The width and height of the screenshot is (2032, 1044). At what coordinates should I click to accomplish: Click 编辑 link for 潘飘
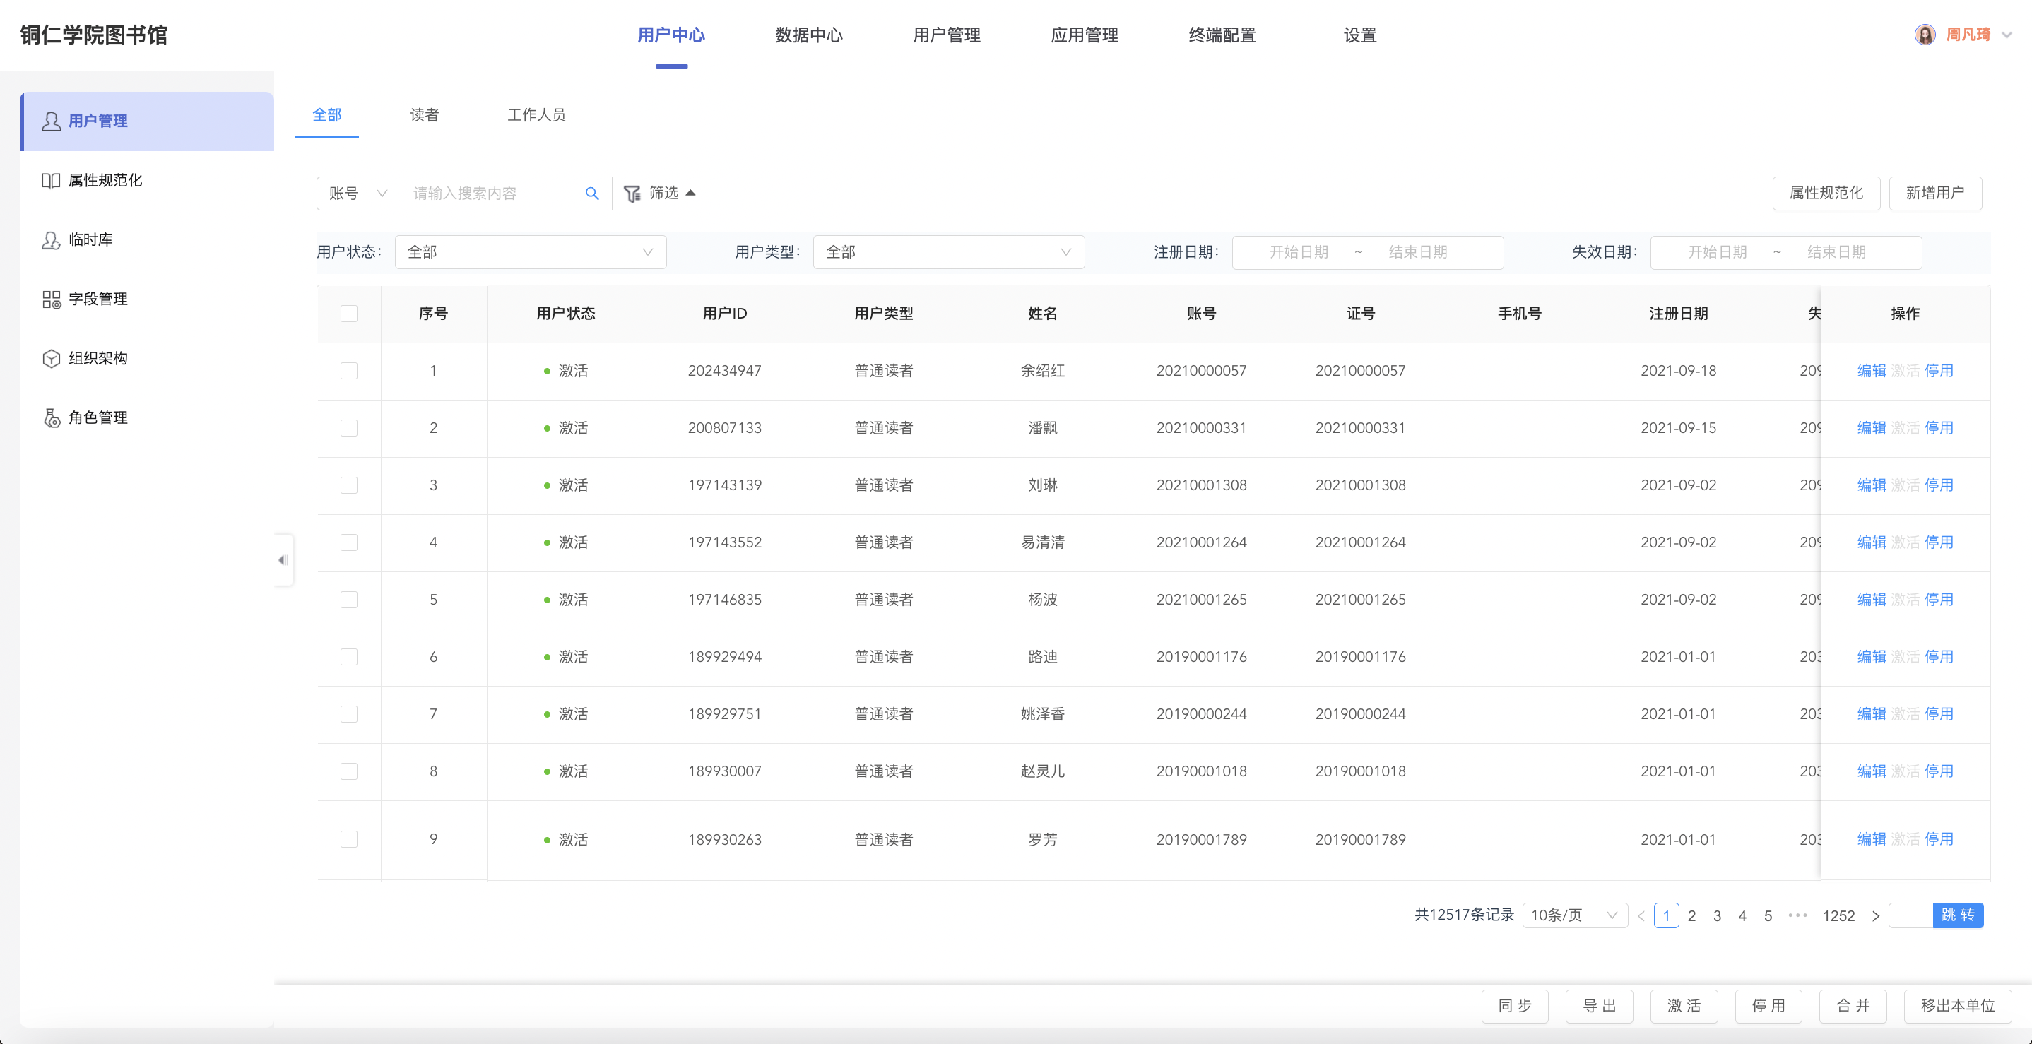coord(1871,427)
